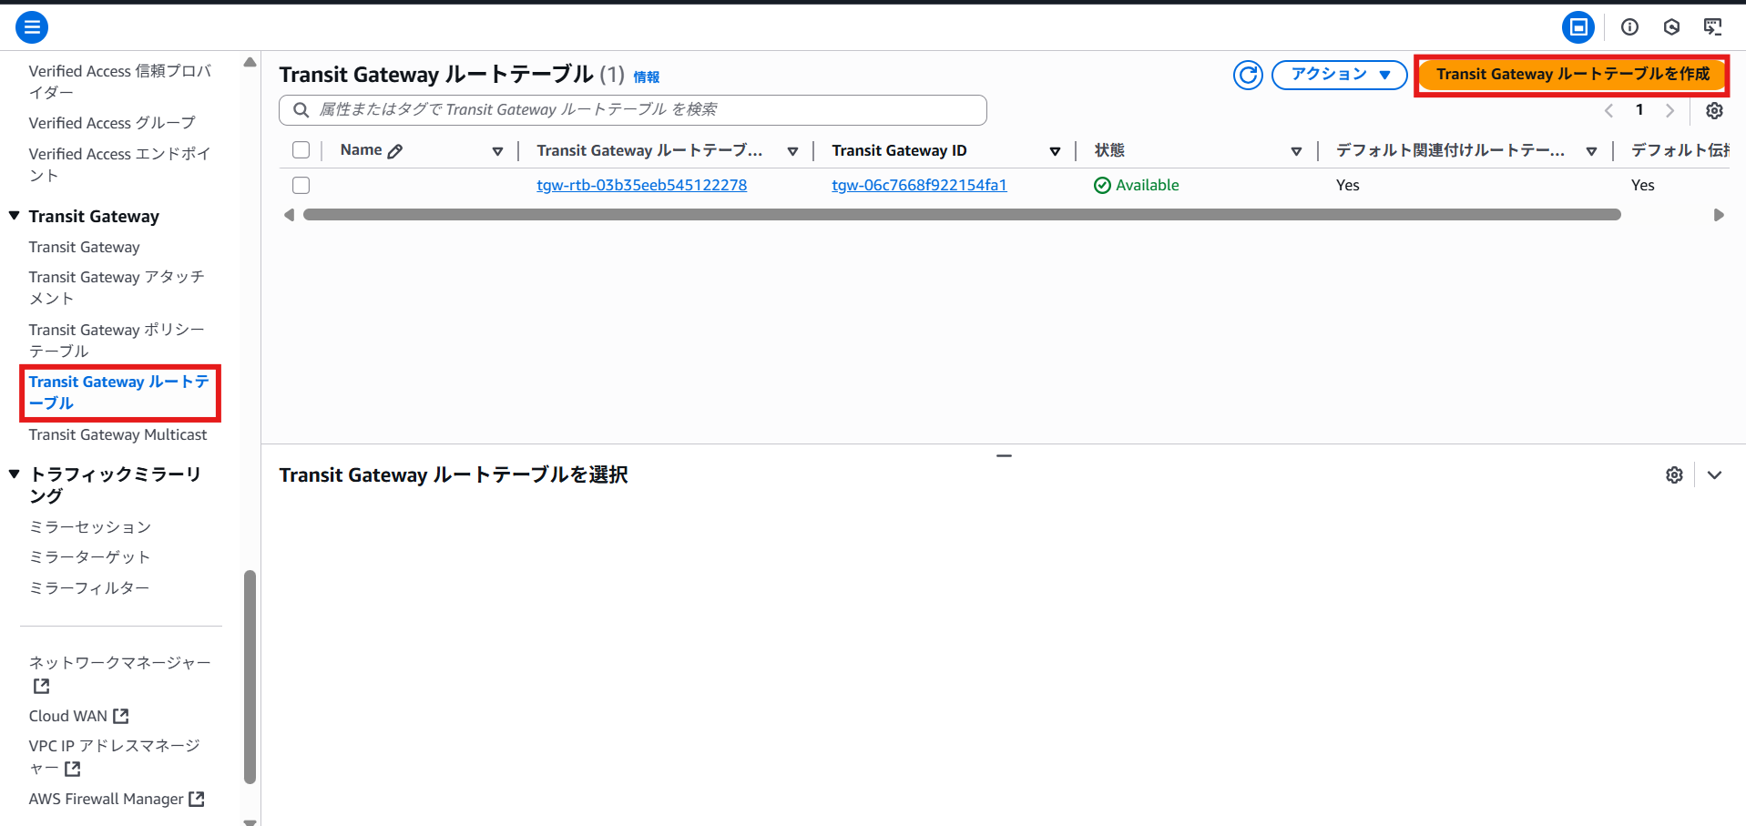
Task: Click the Cloud WAN external link icon
Action: click(x=121, y=716)
